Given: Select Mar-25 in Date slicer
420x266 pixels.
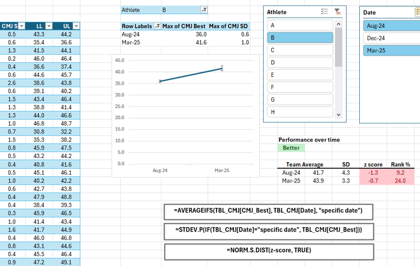Looking at the screenshot, I should tap(392, 50).
